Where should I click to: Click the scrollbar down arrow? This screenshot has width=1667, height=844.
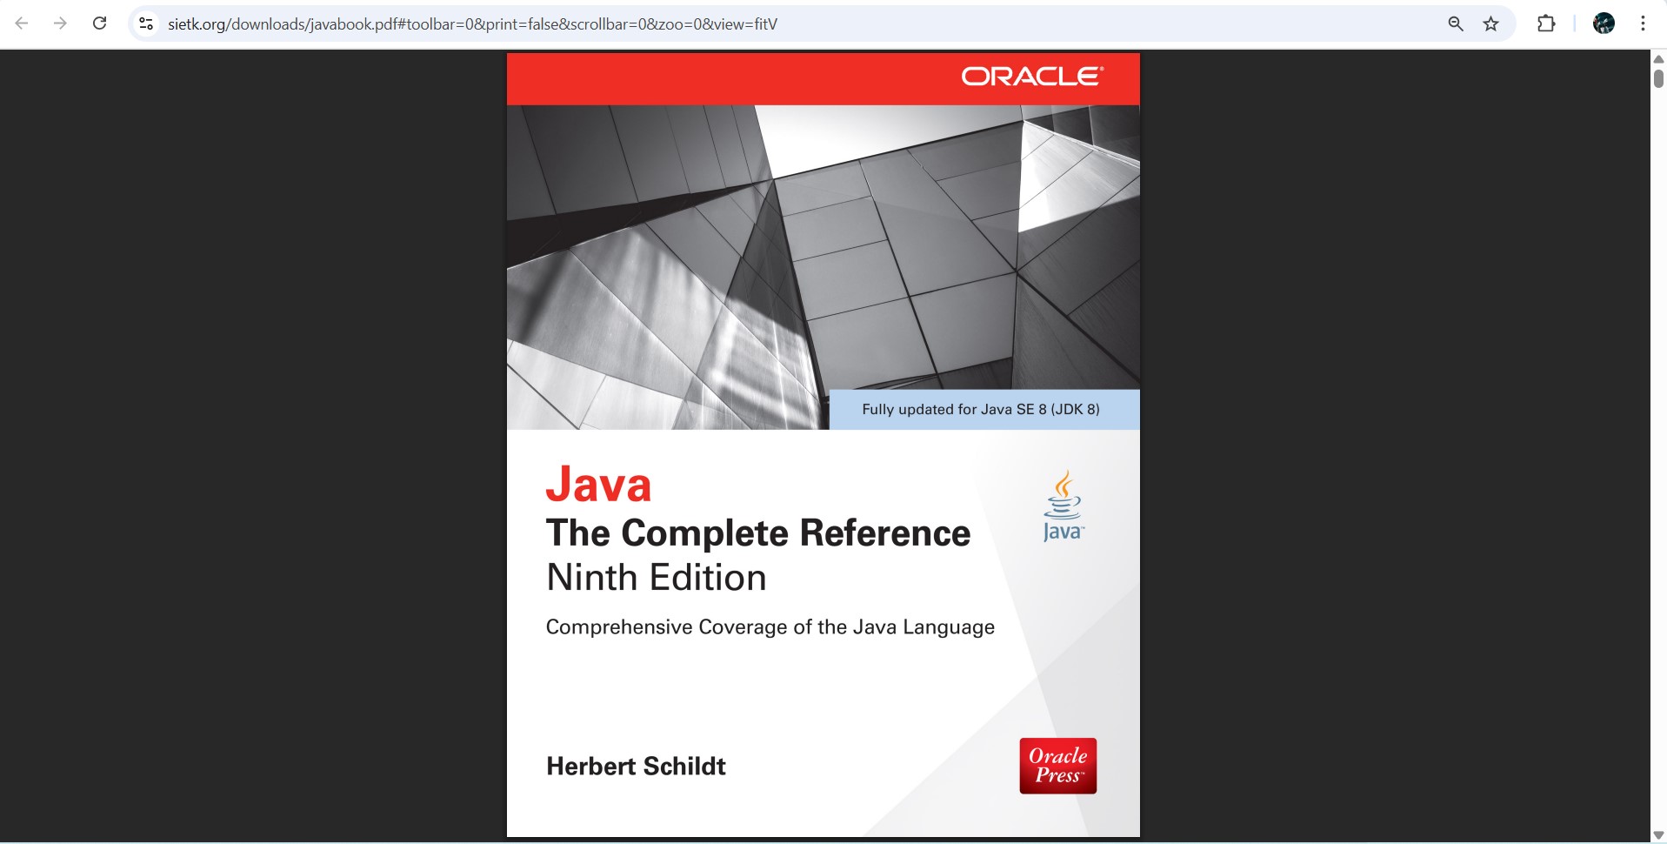1658,835
